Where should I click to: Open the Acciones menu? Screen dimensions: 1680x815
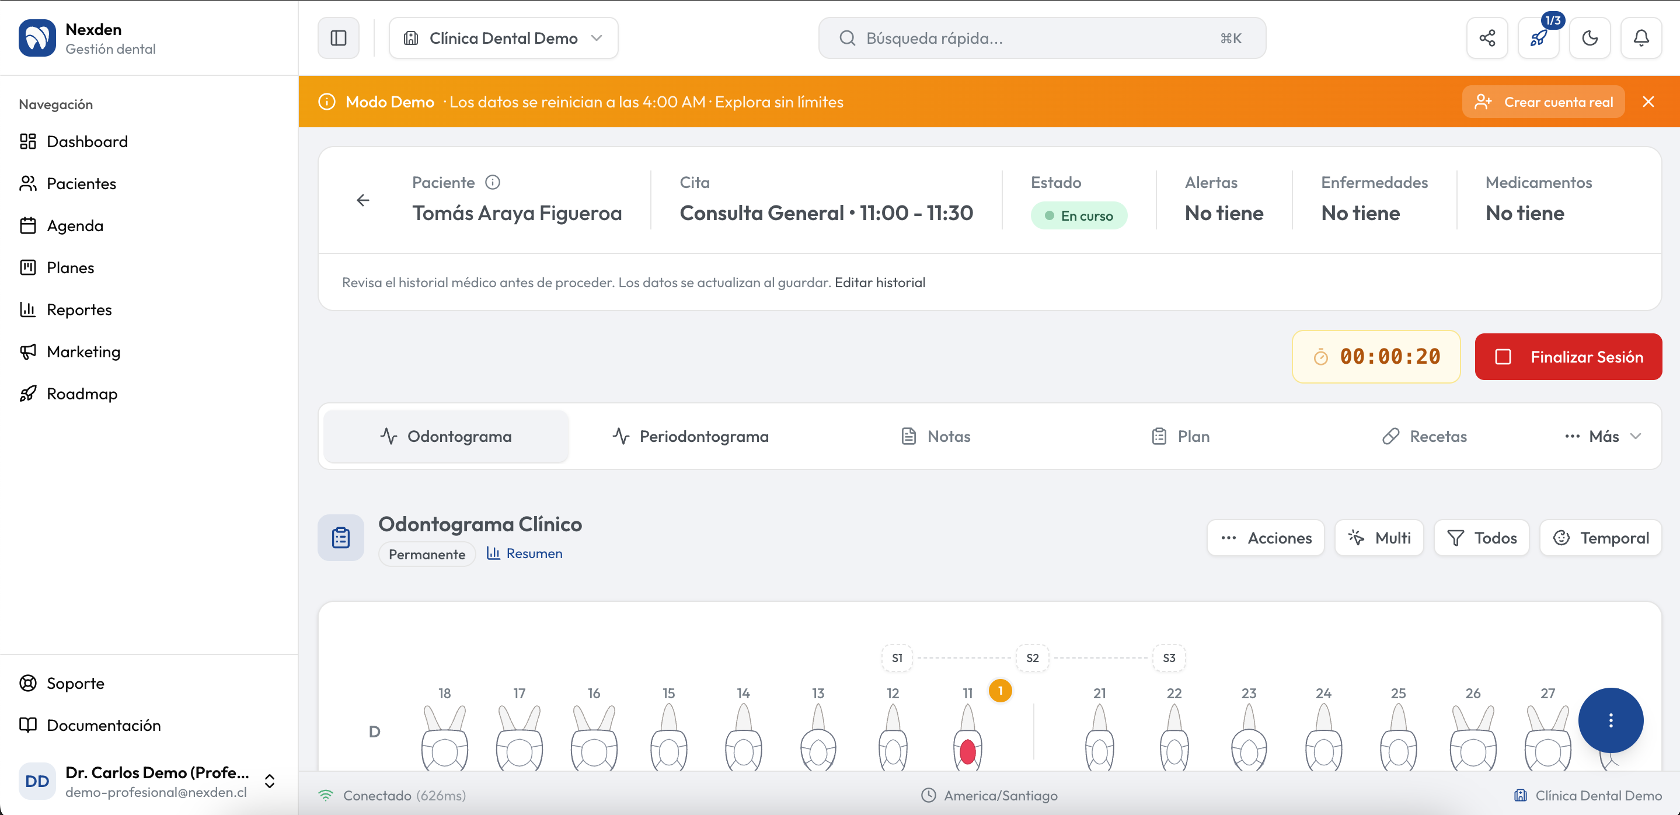pyautogui.click(x=1266, y=538)
